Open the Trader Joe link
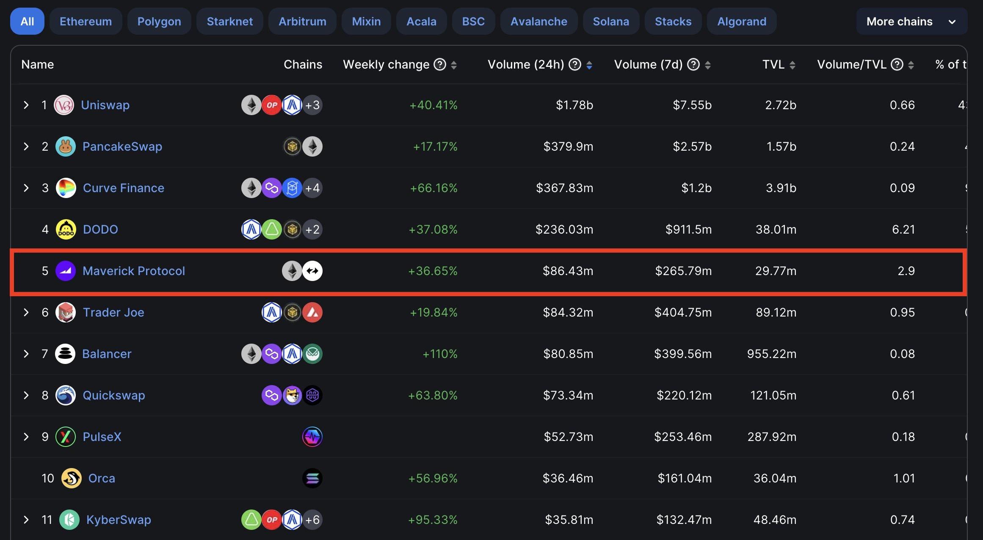This screenshot has width=983, height=540. pos(113,312)
